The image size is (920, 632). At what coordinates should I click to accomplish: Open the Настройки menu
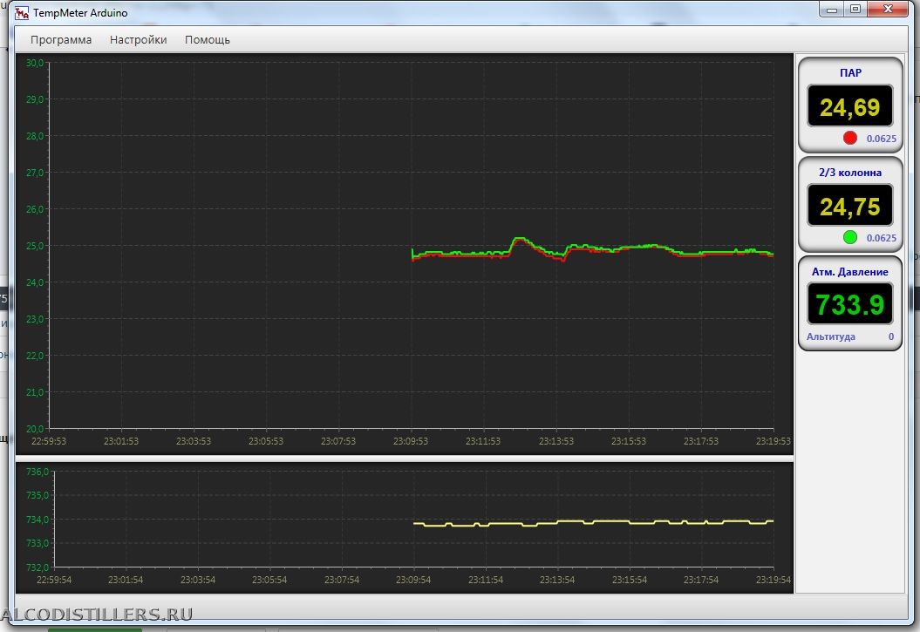pos(139,40)
